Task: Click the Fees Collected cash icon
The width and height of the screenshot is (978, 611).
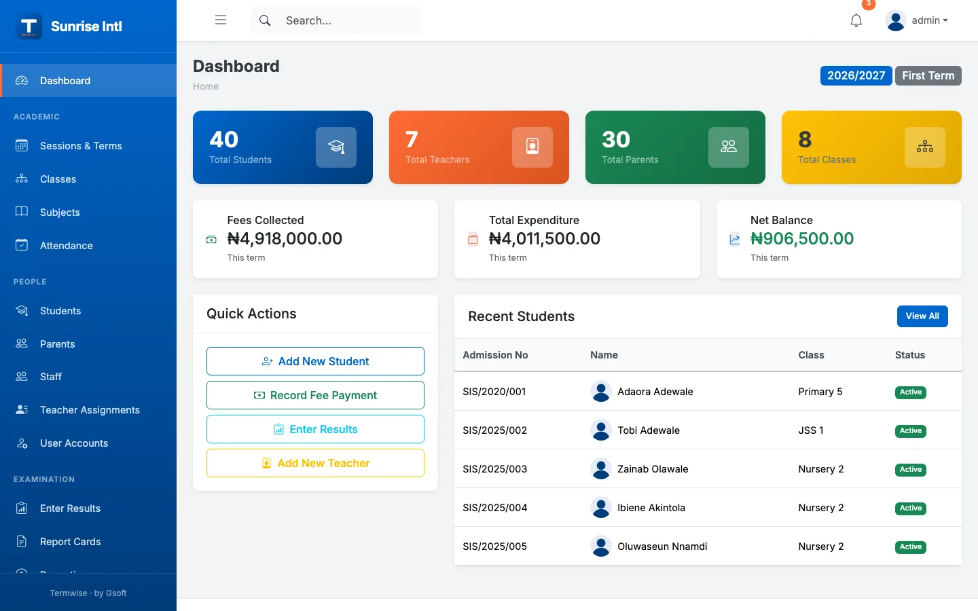Action: pyautogui.click(x=211, y=240)
